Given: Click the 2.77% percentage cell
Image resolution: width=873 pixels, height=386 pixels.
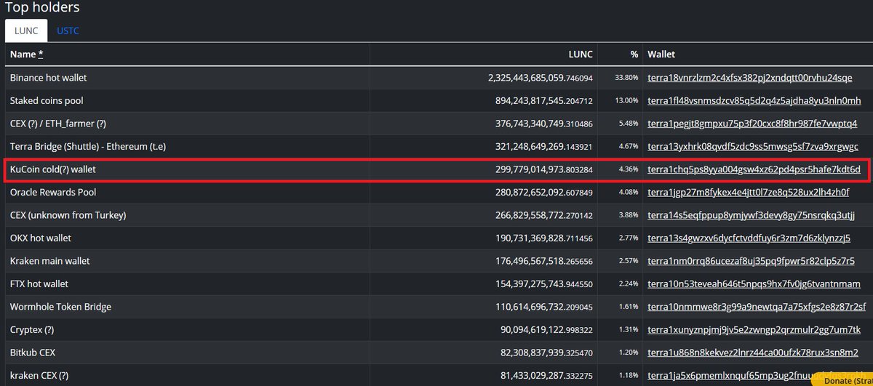Looking at the screenshot, I should (629, 238).
